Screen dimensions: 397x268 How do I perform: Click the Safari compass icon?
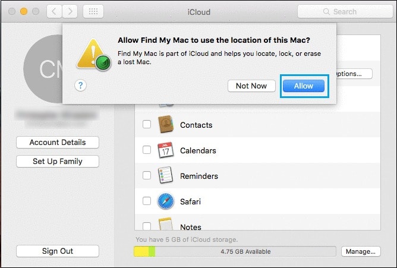point(165,201)
